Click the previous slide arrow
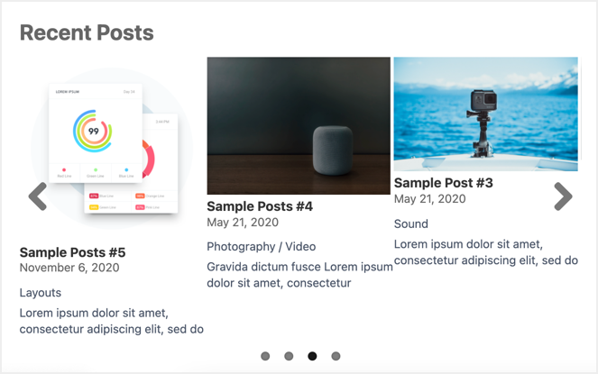Screen dimensions: 598x374 click(38, 196)
